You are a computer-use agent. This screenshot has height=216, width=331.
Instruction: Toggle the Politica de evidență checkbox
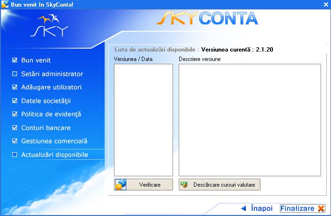click(15, 114)
